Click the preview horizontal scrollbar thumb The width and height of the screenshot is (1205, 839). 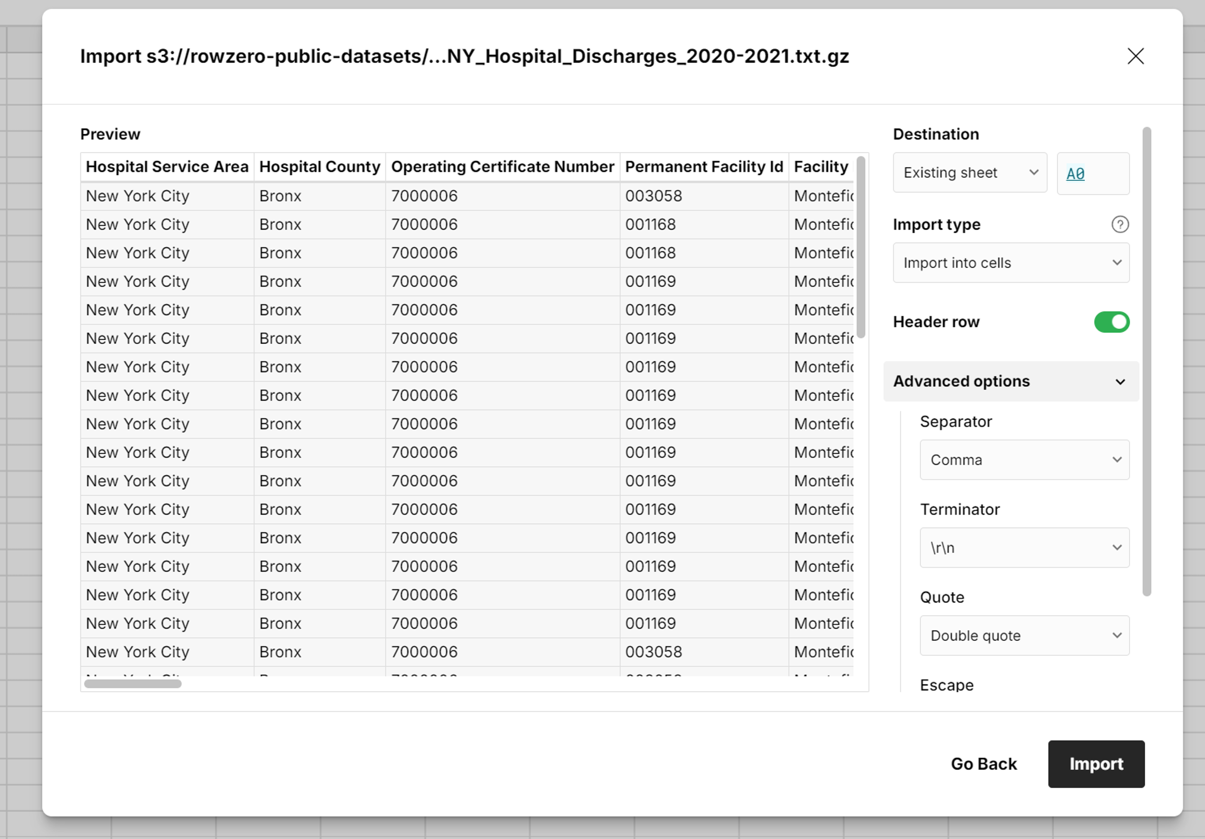tap(133, 684)
